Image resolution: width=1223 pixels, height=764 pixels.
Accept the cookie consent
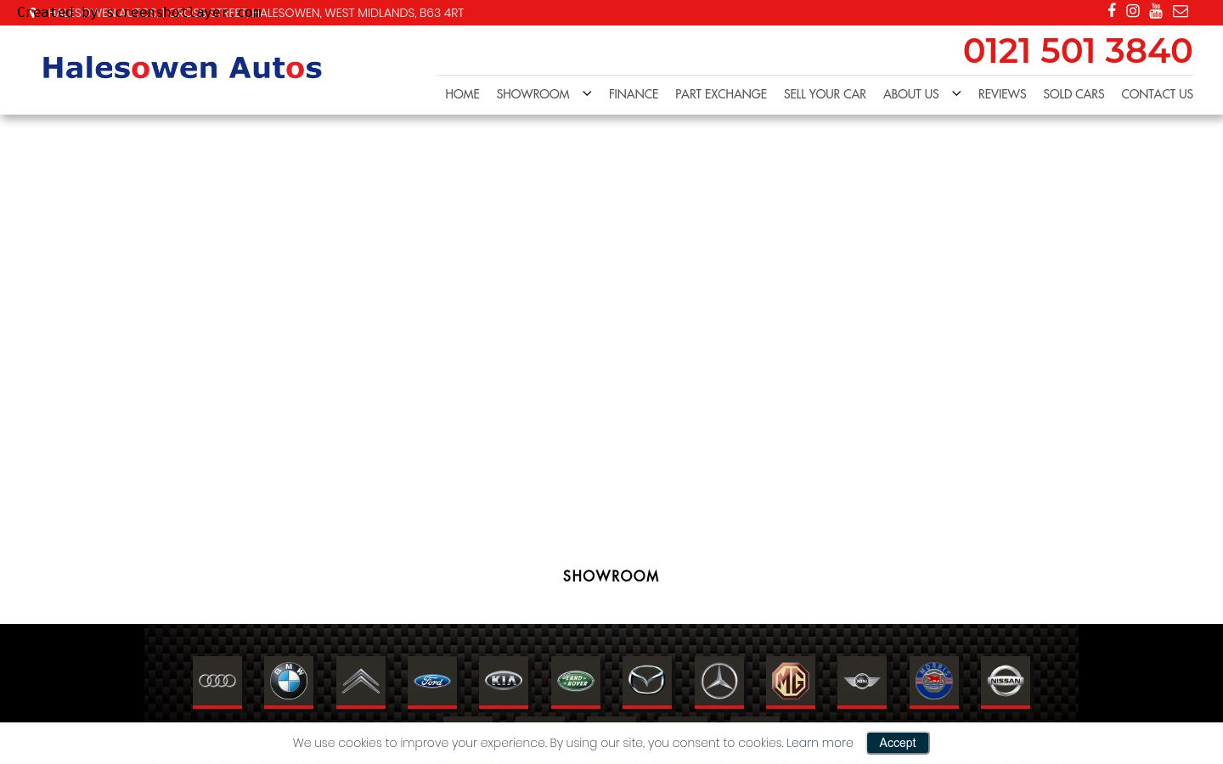click(898, 743)
